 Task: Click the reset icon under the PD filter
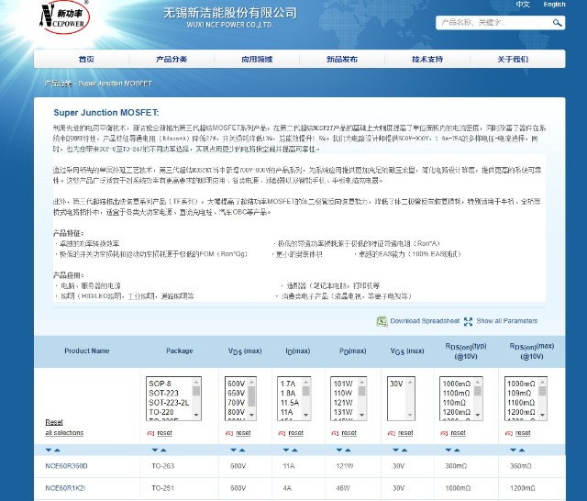[335, 433]
